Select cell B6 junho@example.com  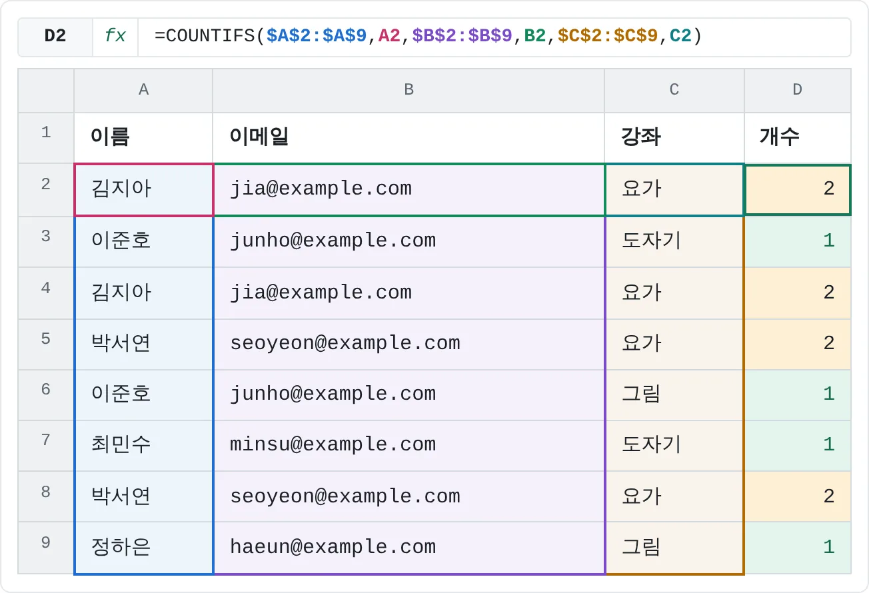tap(409, 395)
